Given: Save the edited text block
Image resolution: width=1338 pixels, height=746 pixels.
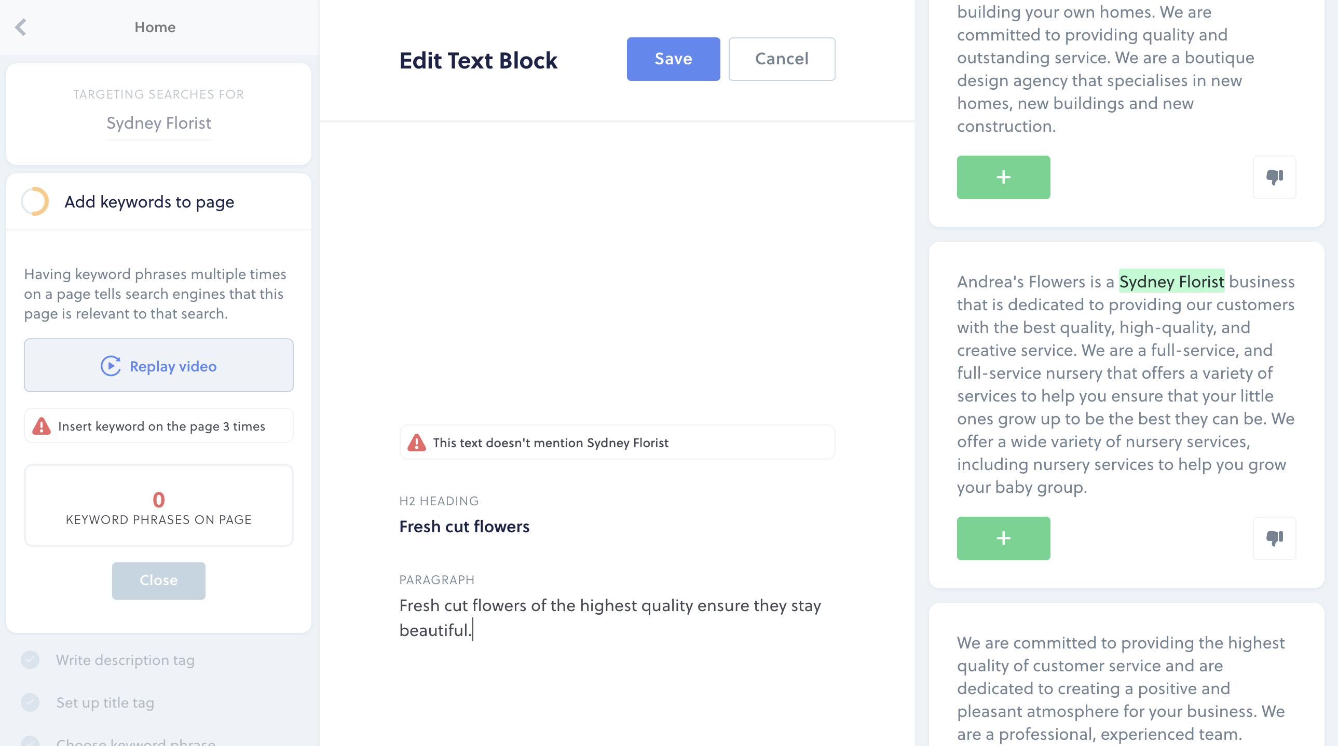Looking at the screenshot, I should click(673, 59).
